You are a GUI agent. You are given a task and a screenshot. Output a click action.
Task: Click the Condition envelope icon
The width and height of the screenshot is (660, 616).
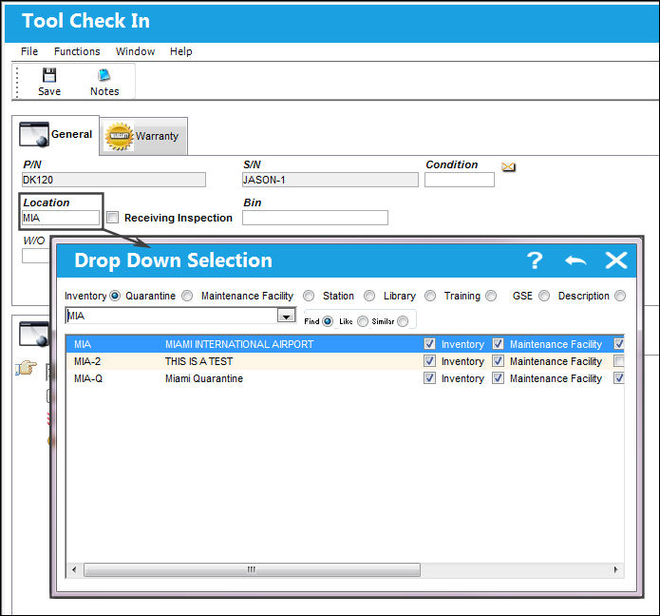point(508,167)
